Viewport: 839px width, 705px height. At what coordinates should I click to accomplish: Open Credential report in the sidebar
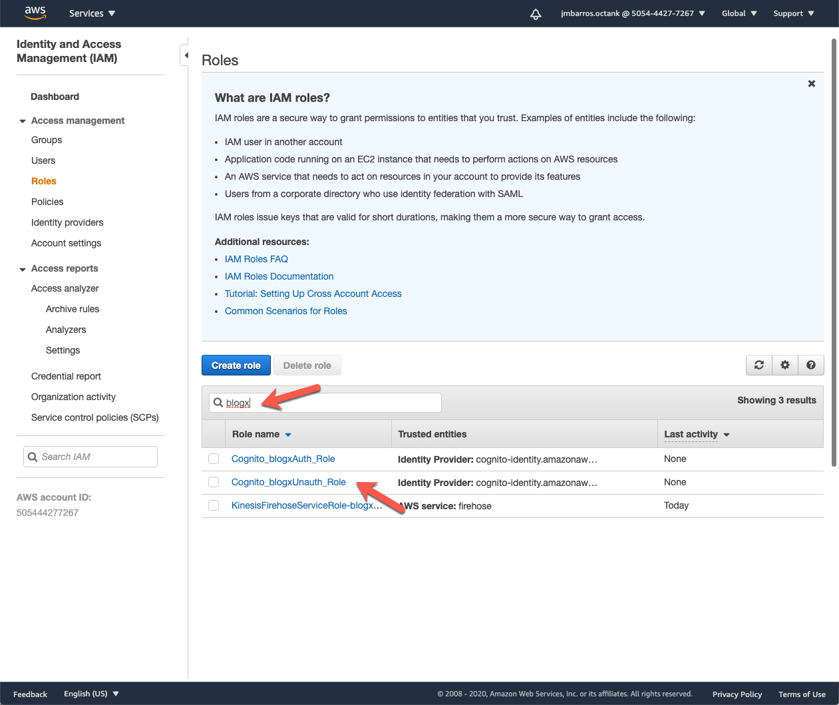66,376
